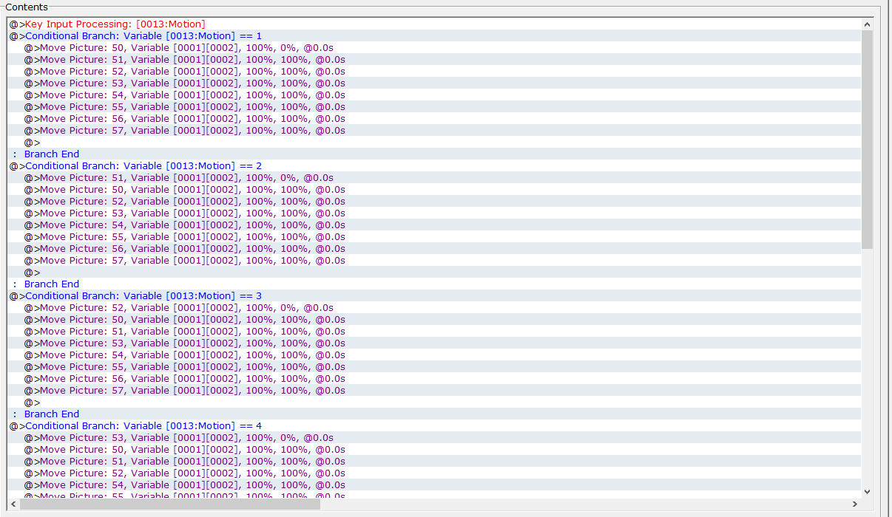
Task: Select Move Picture 57 in Motion == 1 branch
Action: [435, 131]
